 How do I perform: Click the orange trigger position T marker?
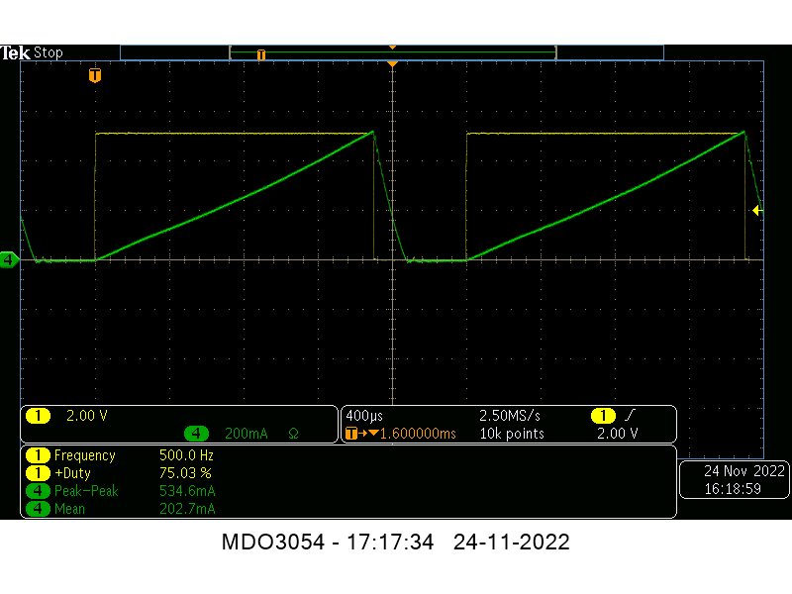(x=95, y=75)
